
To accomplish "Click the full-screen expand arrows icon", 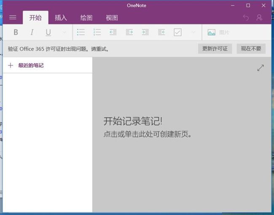I will pos(261,68).
